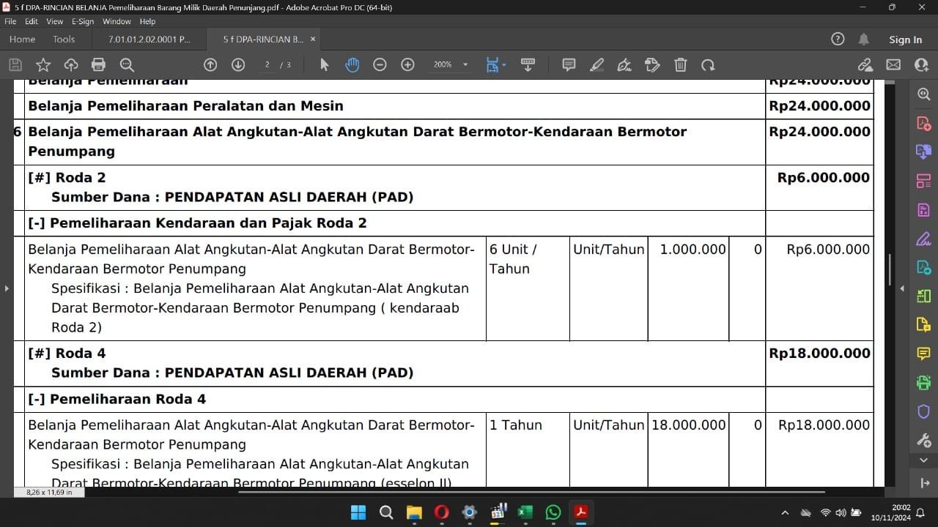Star the document as a favorite

coord(43,64)
